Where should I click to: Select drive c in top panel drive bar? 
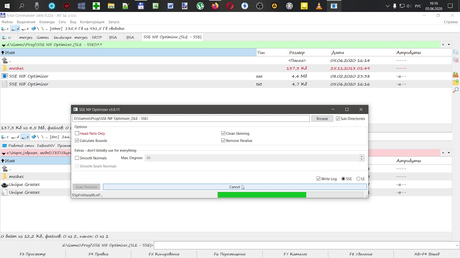click(5, 29)
